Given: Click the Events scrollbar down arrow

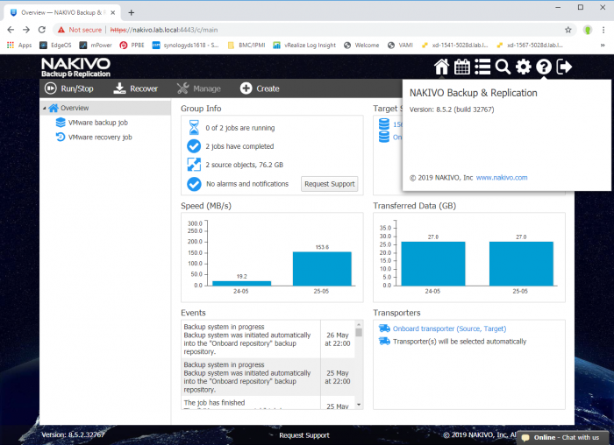Looking at the screenshot, I should point(359,405).
